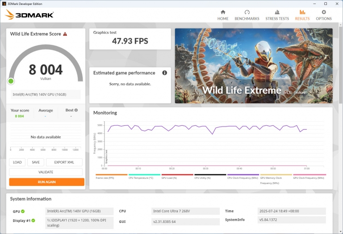The width and height of the screenshot is (343, 234).
Task: Click the score warning triangle icon
Action: point(65,34)
